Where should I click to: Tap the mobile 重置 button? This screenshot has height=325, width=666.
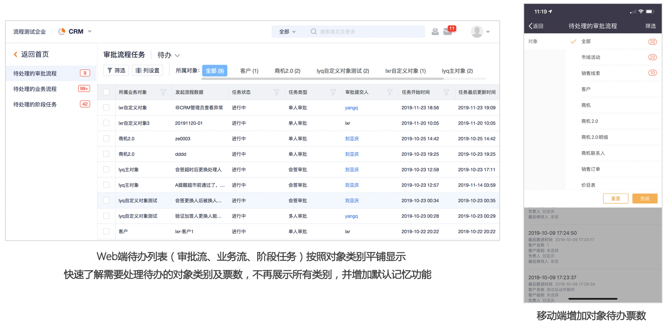[x=616, y=199]
